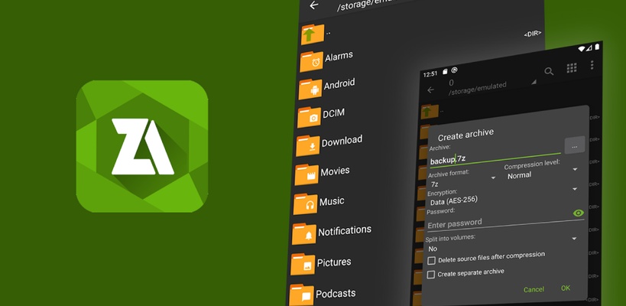Enable Delete source files after compression
Image resolution: width=626 pixels, height=306 pixels.
[x=431, y=261]
